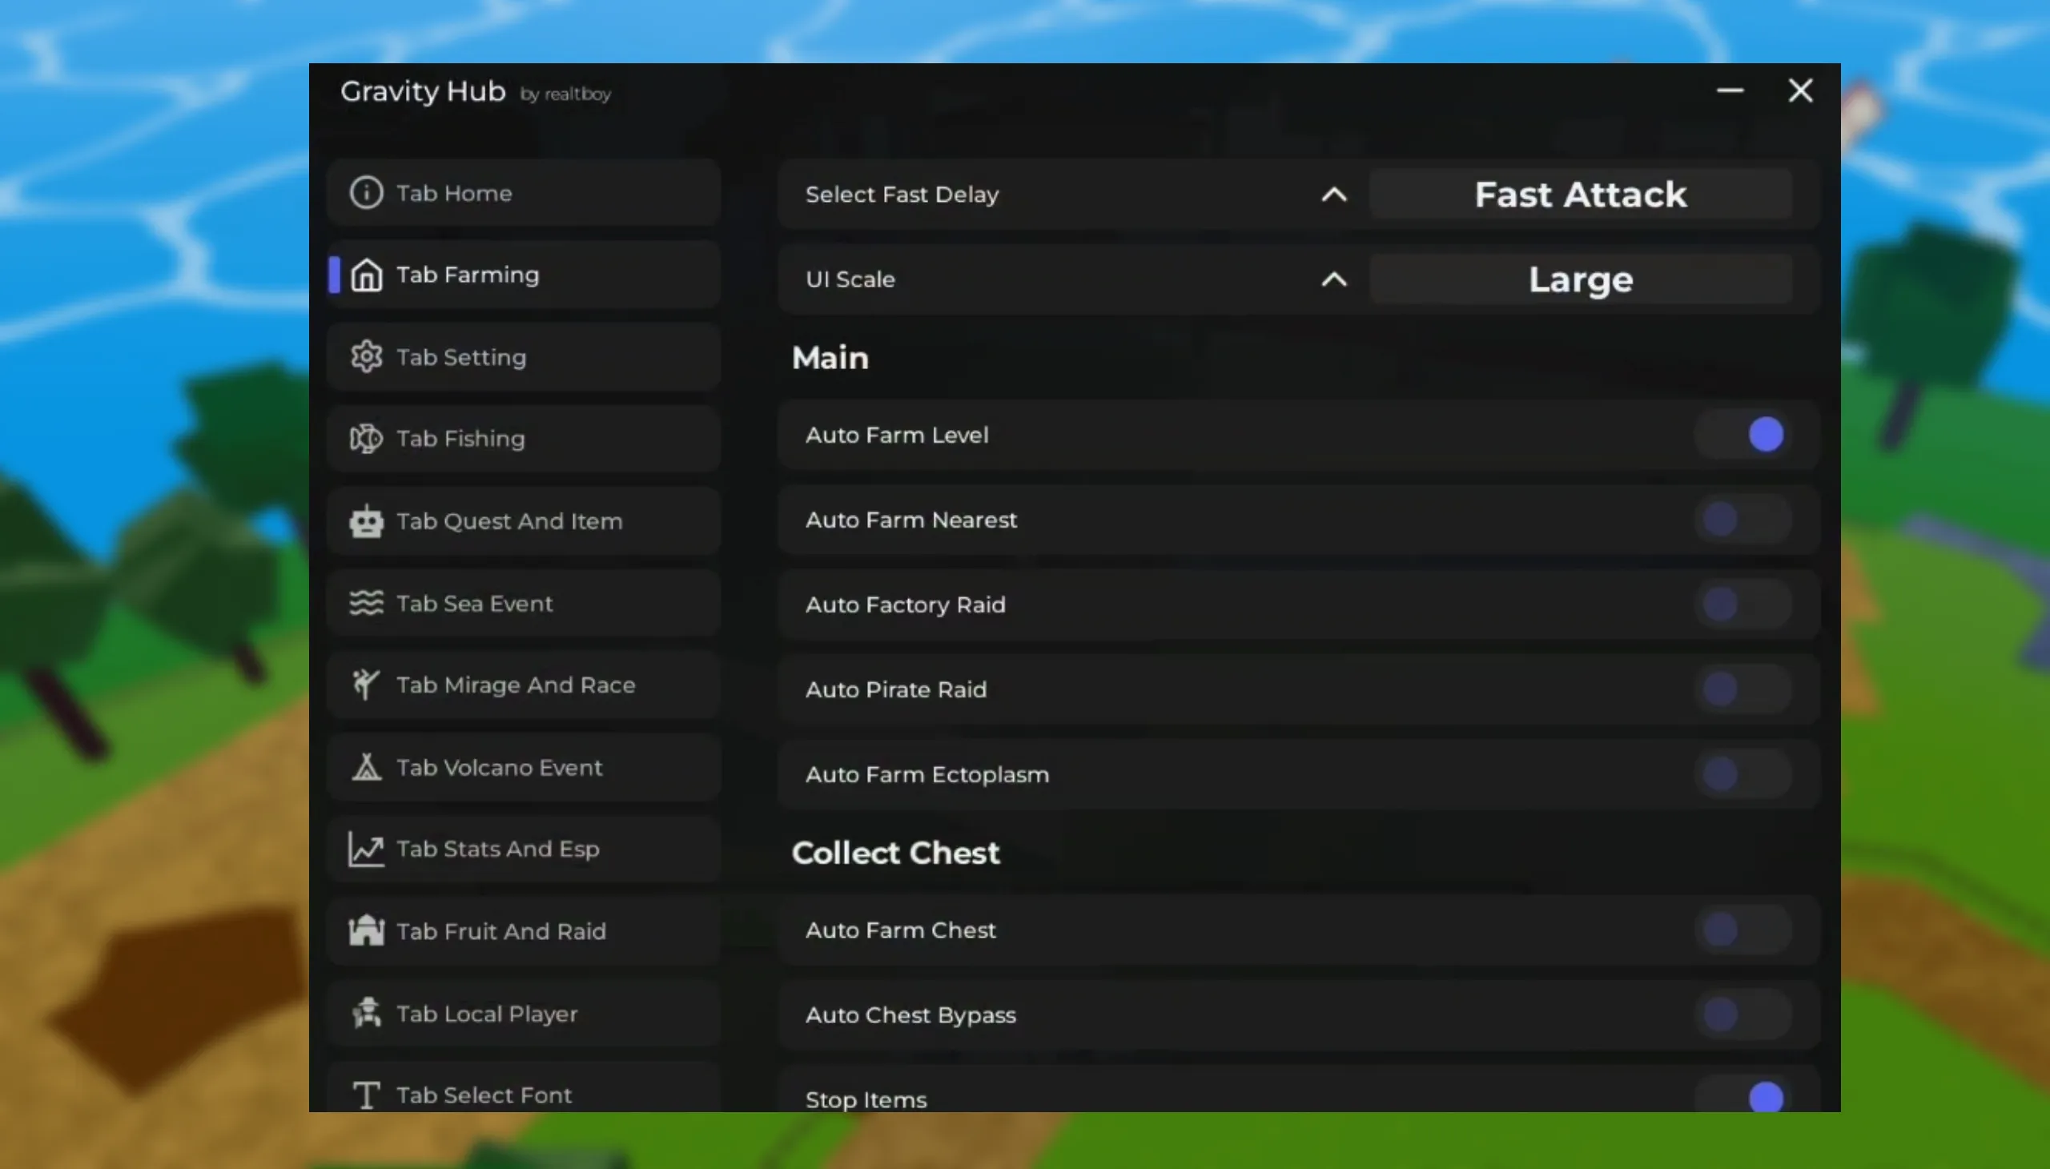Viewport: 2050px width, 1169px height.
Task: Enable the Auto Farm Nearest toggle
Action: (1742, 520)
